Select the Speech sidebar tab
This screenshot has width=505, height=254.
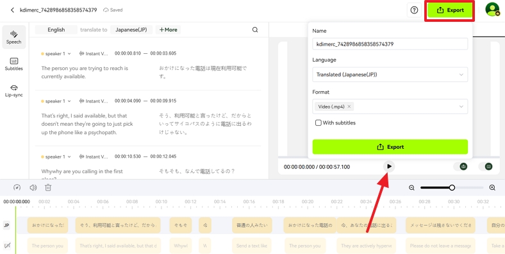coord(14,37)
